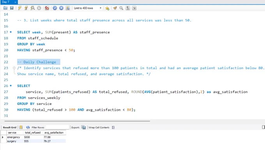Focus the Filter Rows input
This screenshot has height=150, width=265.
[57, 127]
